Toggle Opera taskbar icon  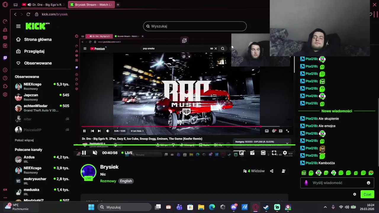pyautogui.click(x=255, y=207)
